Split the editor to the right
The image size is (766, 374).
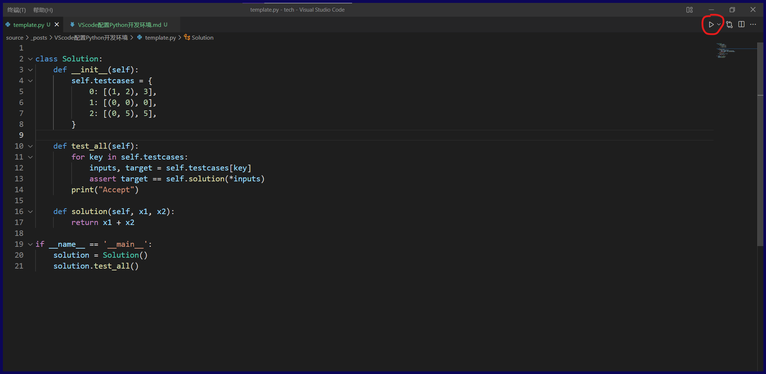pyautogui.click(x=741, y=25)
